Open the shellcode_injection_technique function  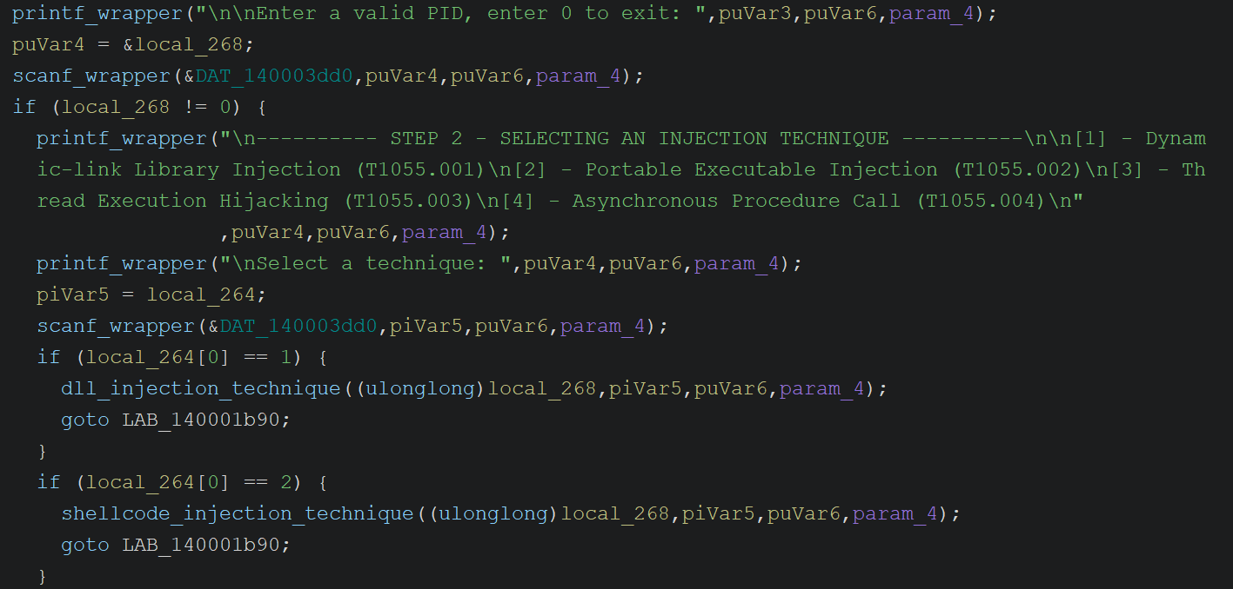tap(237, 513)
